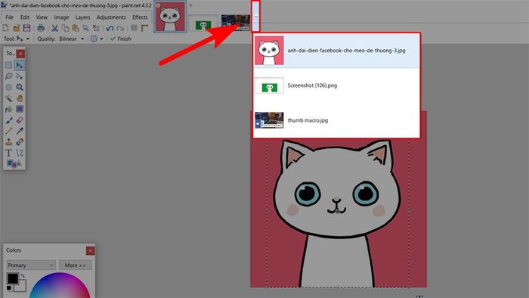Viewport: 529px width, 298px height.
Task: Select the Ellipse Select tool
Action: tap(9, 87)
